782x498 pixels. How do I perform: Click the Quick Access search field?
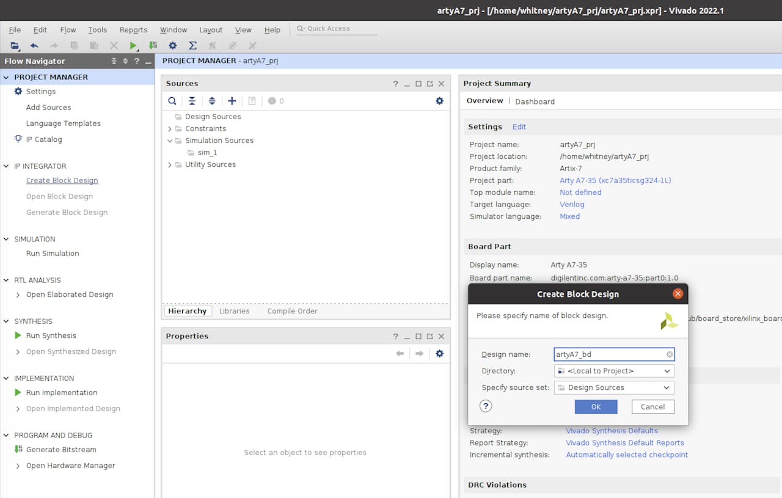click(337, 29)
